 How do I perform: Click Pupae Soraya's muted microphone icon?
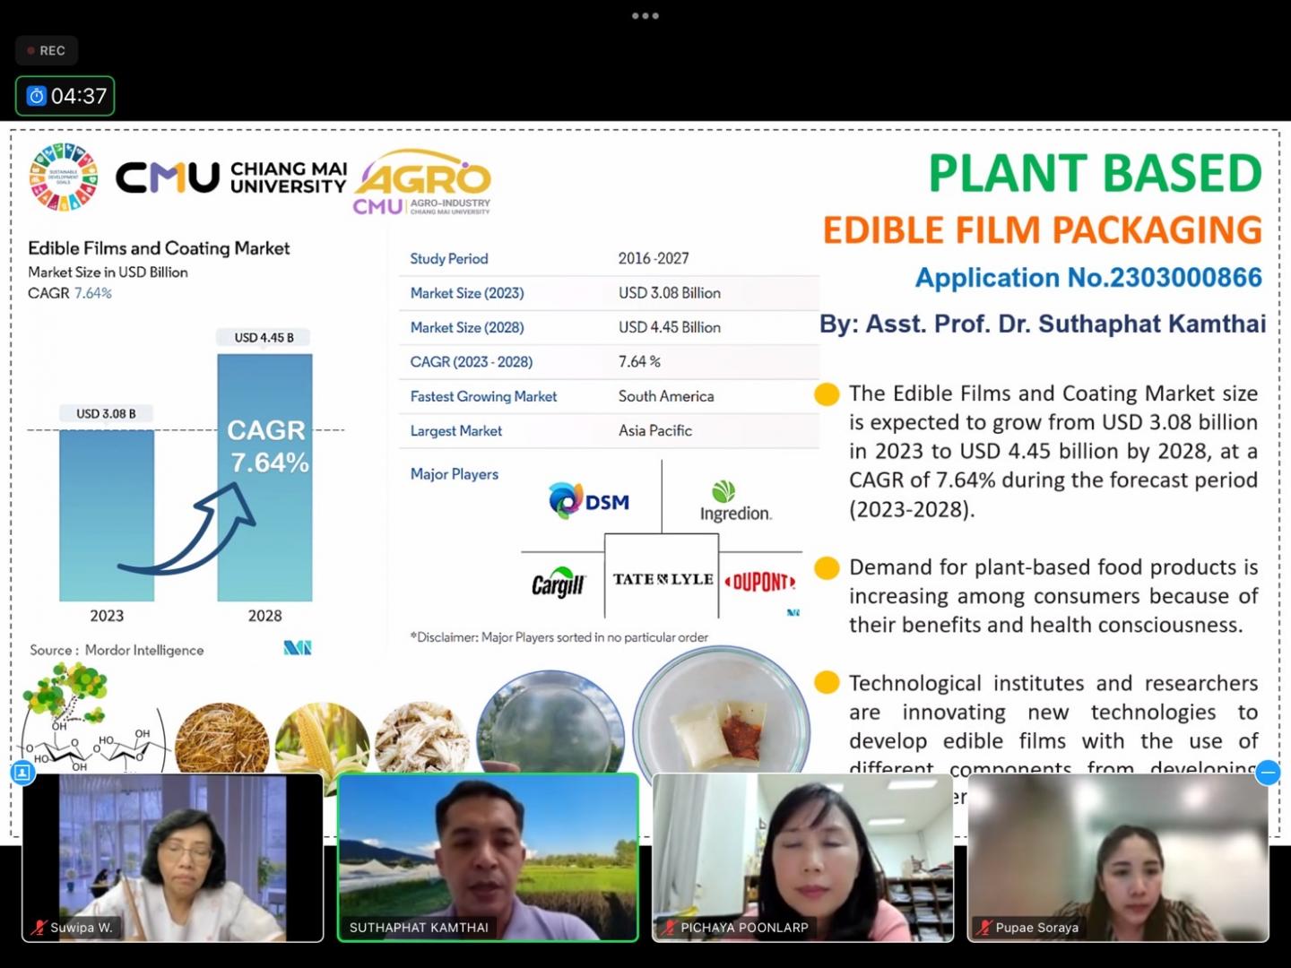pyautogui.click(x=984, y=928)
